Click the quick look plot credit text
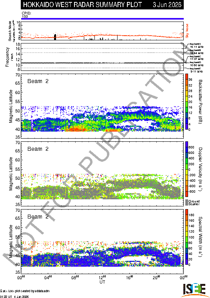Image resolution: width=210 pixels, height=298 pixels. [25, 291]
